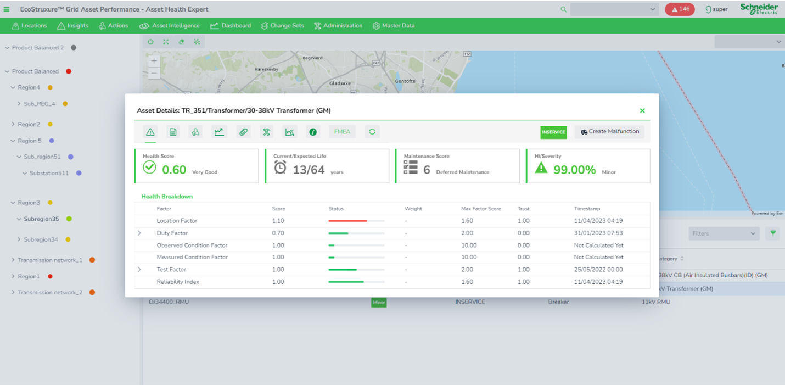Open the Master Data menu

click(394, 26)
